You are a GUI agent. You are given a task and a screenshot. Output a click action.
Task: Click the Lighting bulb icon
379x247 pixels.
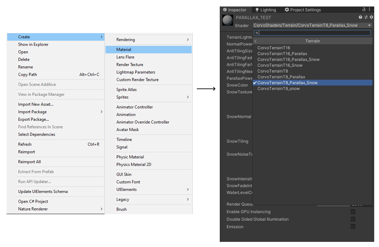[257, 10]
